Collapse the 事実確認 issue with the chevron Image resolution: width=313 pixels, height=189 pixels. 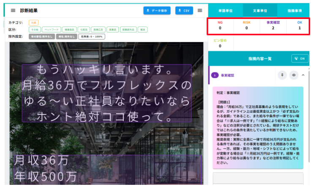(x=303, y=75)
